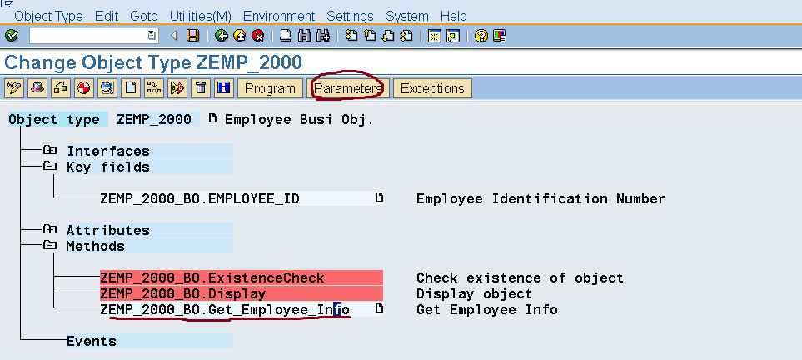
Task: Click the SAP window menu icon at top-left corner
Action: pyautogui.click(x=6, y=3)
